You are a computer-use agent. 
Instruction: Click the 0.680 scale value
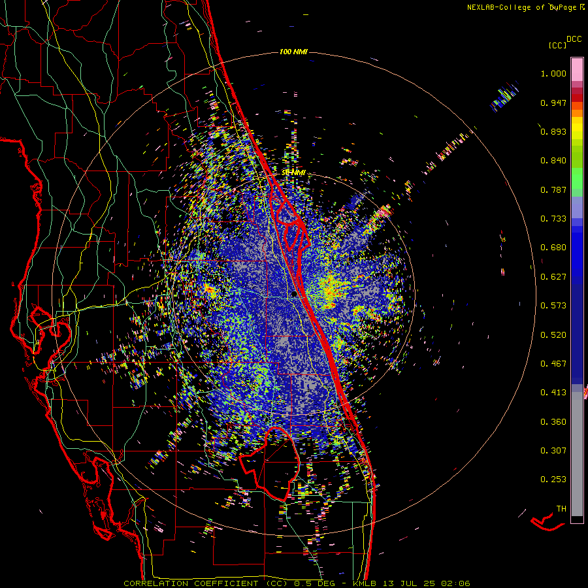553,248
